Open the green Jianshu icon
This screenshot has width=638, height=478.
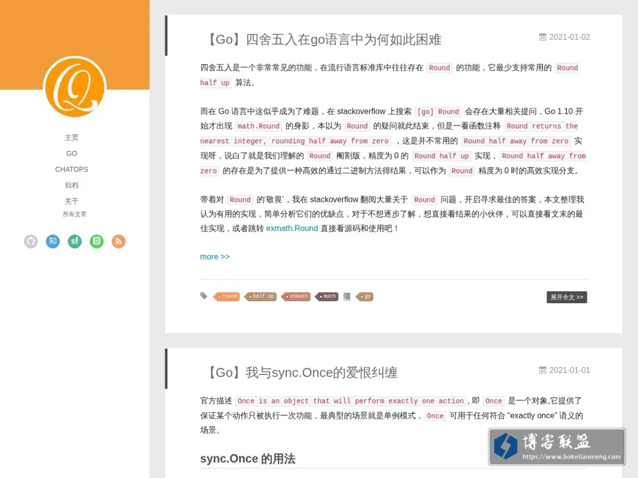[x=97, y=242]
